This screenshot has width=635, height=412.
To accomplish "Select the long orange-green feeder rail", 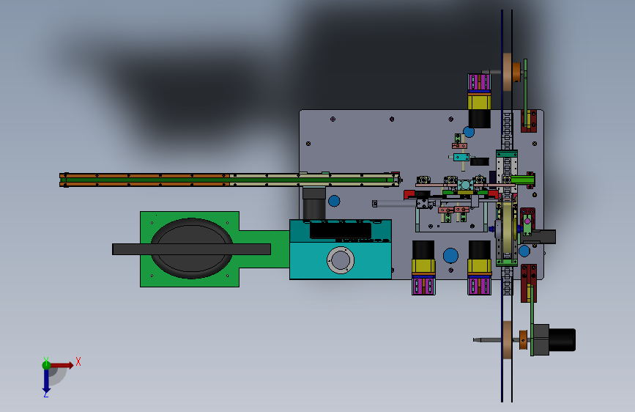I will click(x=230, y=180).
